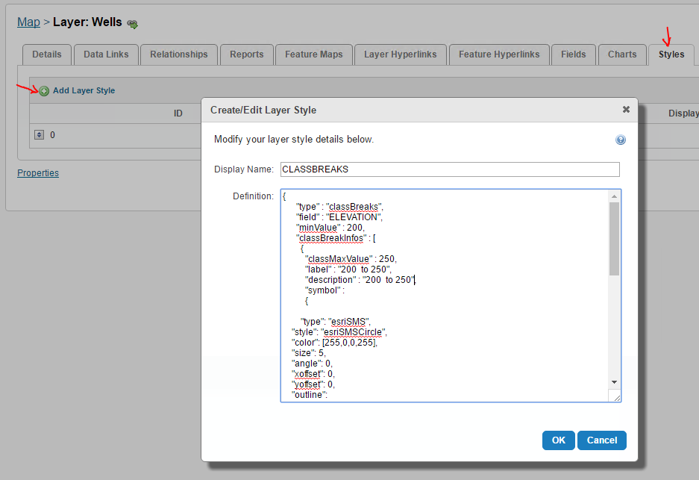Click the "color": [255,0,0,255] line
The height and width of the screenshot is (480, 699).
click(x=334, y=343)
